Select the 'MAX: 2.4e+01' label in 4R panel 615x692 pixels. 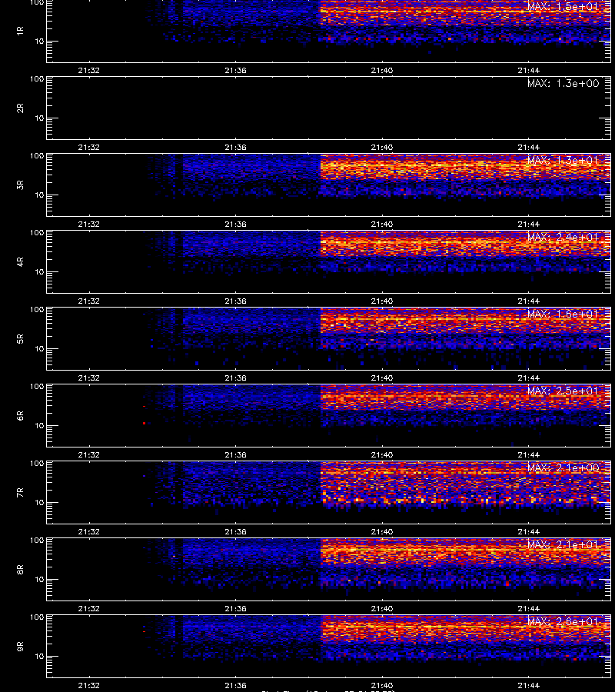pos(563,237)
